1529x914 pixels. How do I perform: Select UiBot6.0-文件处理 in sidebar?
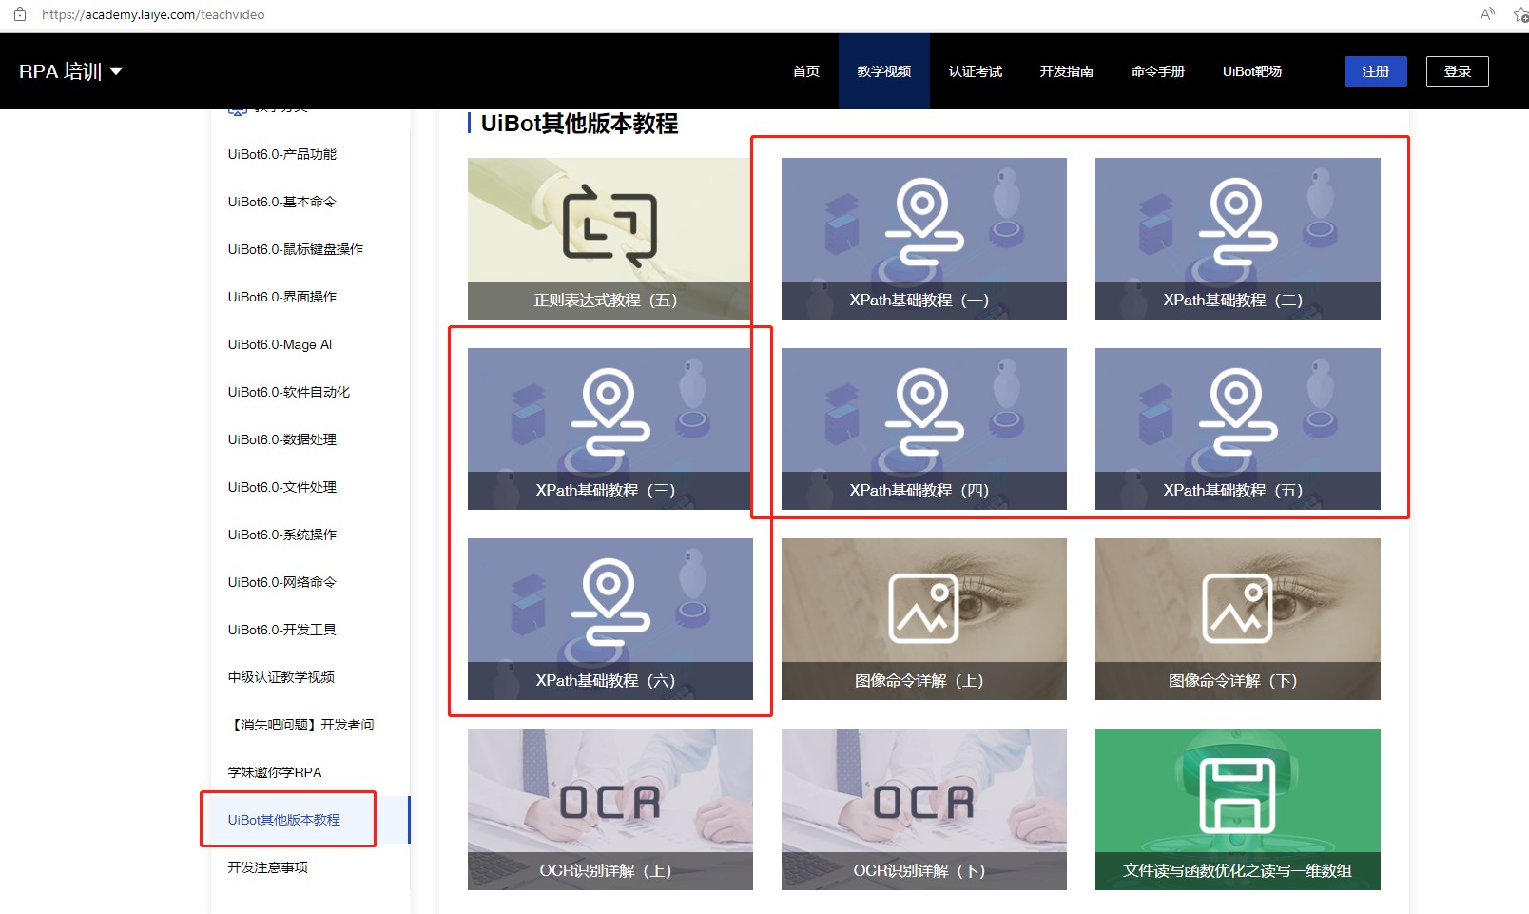click(x=282, y=487)
